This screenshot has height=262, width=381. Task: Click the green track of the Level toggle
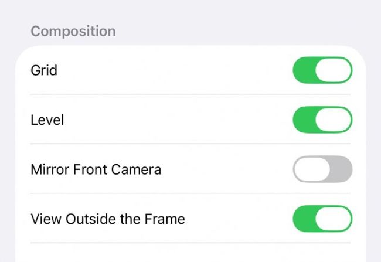pyautogui.click(x=304, y=120)
